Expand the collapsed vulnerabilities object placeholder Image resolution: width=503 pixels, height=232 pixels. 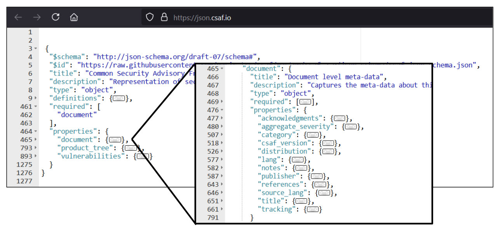point(143,156)
